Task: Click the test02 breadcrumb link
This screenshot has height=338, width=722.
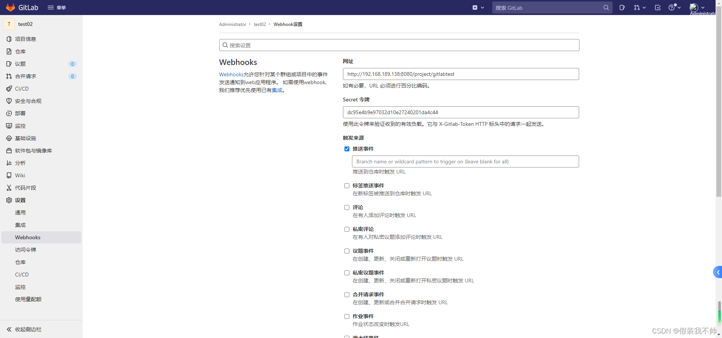Action: point(260,24)
